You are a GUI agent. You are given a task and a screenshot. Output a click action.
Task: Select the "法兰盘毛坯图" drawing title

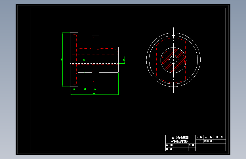tap(180, 137)
